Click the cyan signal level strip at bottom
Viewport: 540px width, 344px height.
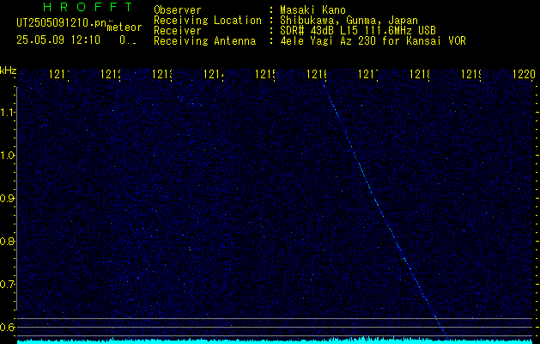(x=275, y=341)
